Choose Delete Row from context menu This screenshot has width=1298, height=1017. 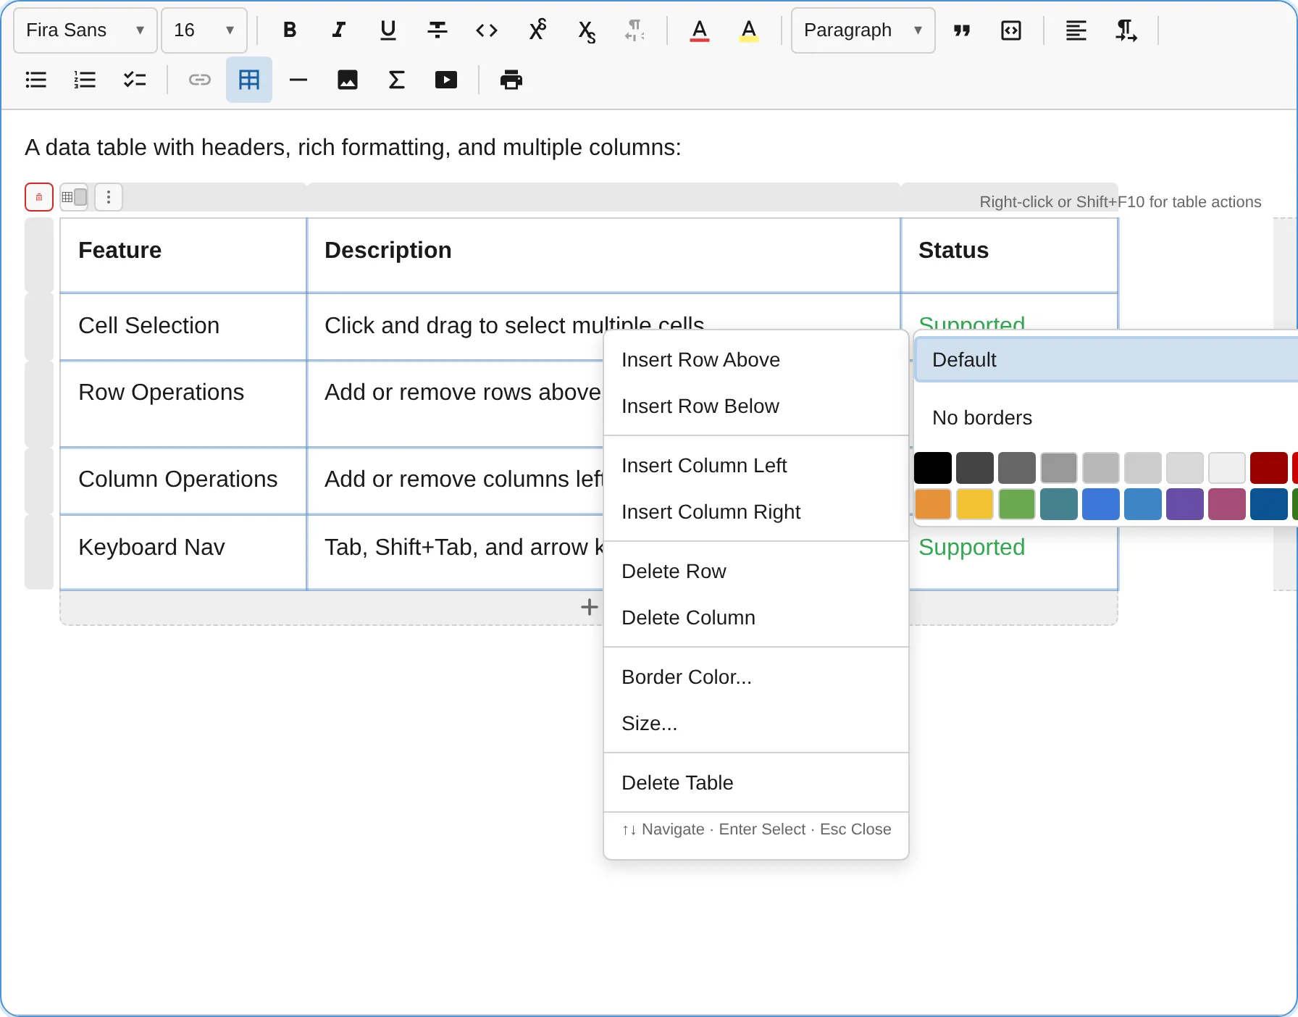click(x=756, y=572)
